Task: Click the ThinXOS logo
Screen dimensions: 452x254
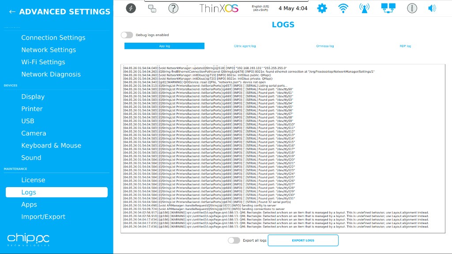Action: coord(219,8)
